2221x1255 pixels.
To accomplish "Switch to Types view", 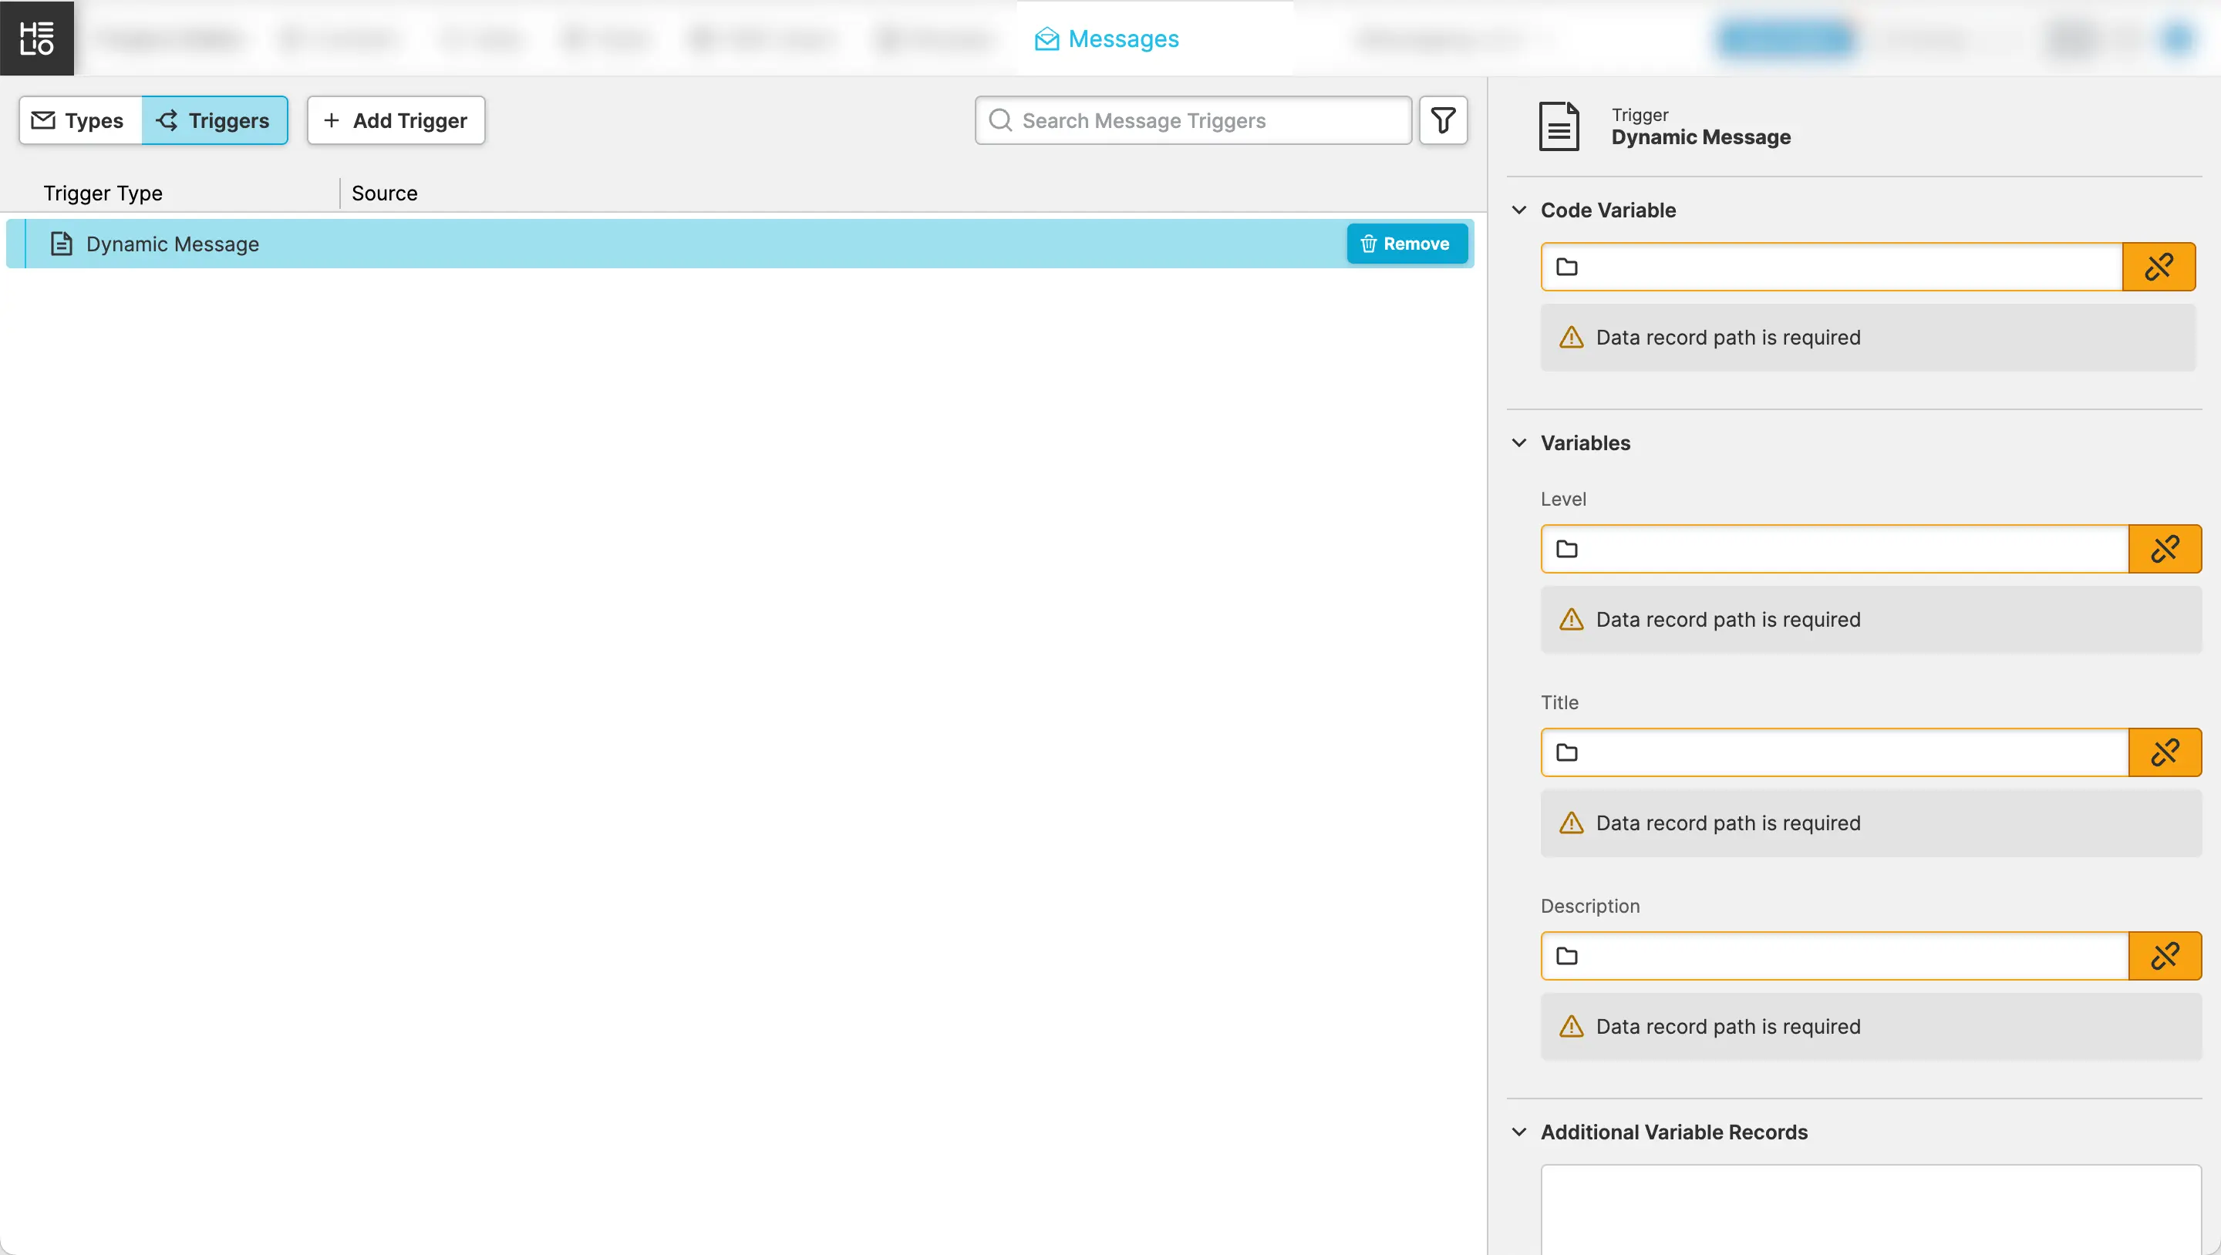I will tap(80, 121).
